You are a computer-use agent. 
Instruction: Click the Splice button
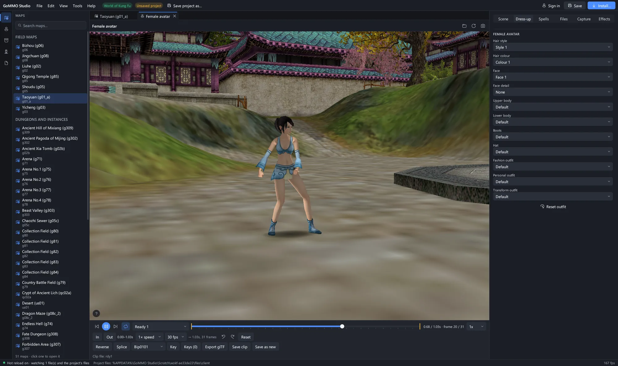click(x=122, y=347)
